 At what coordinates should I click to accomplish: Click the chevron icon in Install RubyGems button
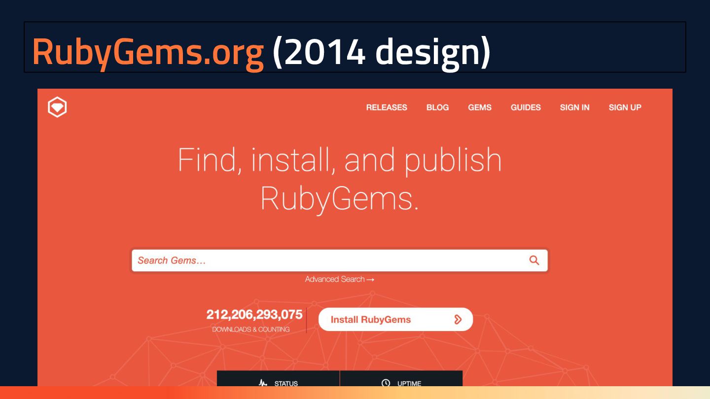[x=458, y=319]
